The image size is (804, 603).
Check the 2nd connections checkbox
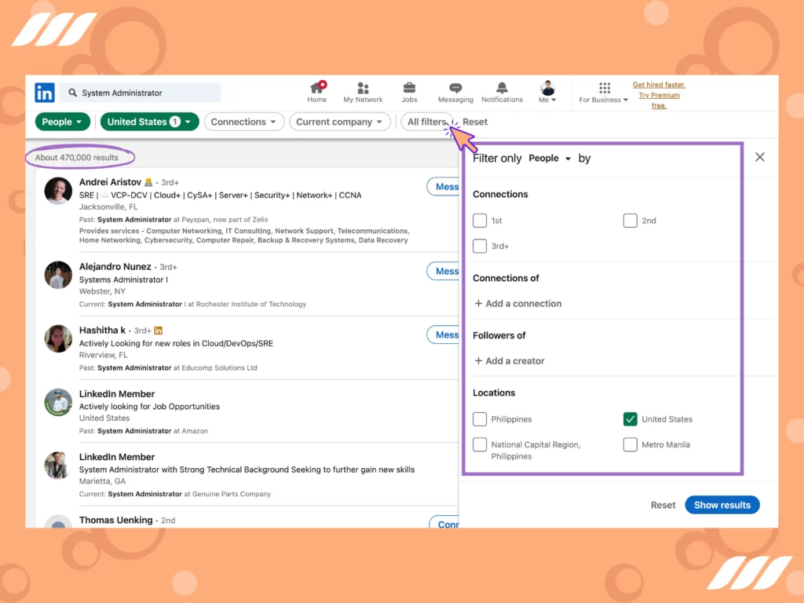click(630, 221)
